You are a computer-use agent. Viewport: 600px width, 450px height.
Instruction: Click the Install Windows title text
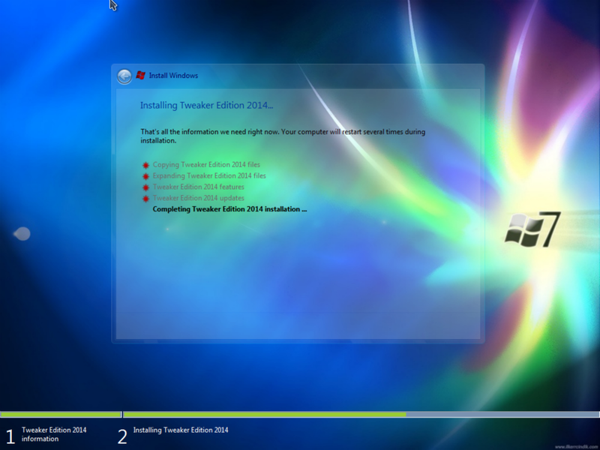click(173, 76)
